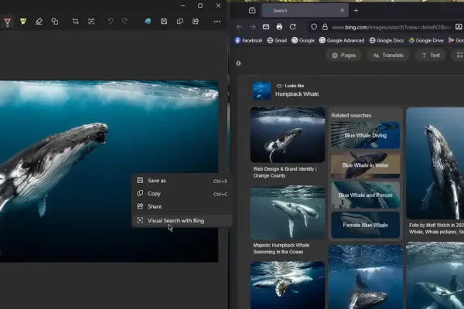Select Visual Search with Bing menu entry
This screenshot has width=464, height=309.
click(x=182, y=221)
